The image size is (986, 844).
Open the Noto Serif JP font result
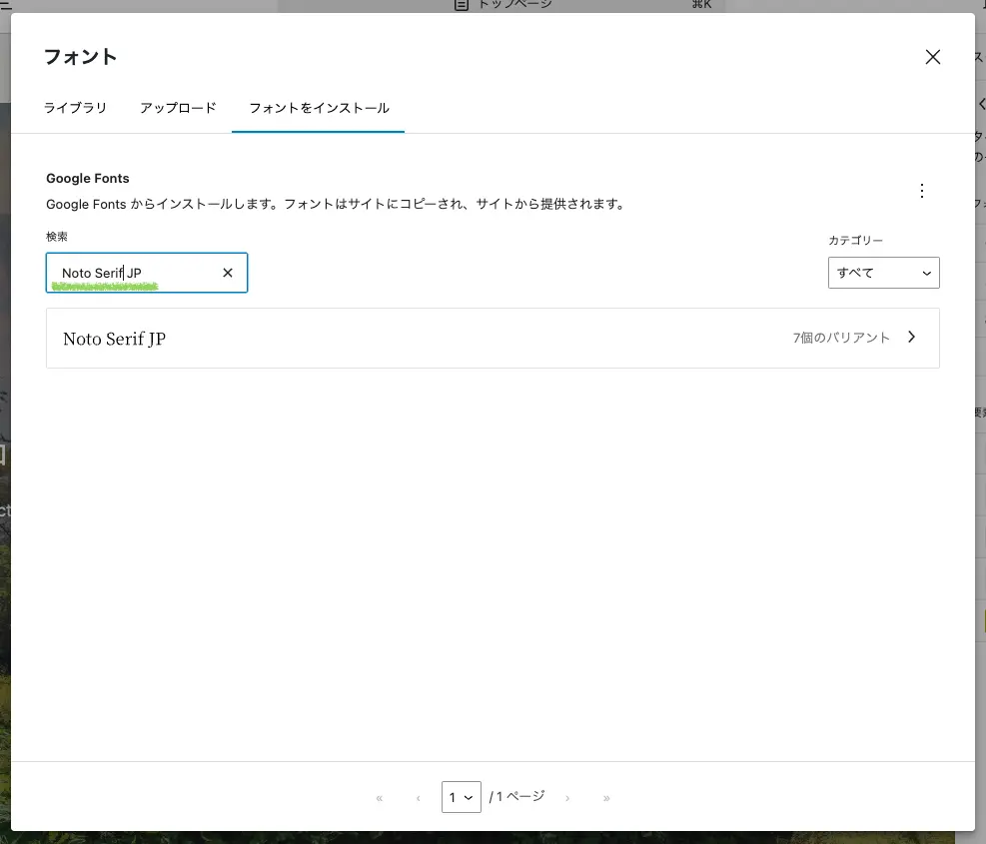pyautogui.click(x=115, y=339)
